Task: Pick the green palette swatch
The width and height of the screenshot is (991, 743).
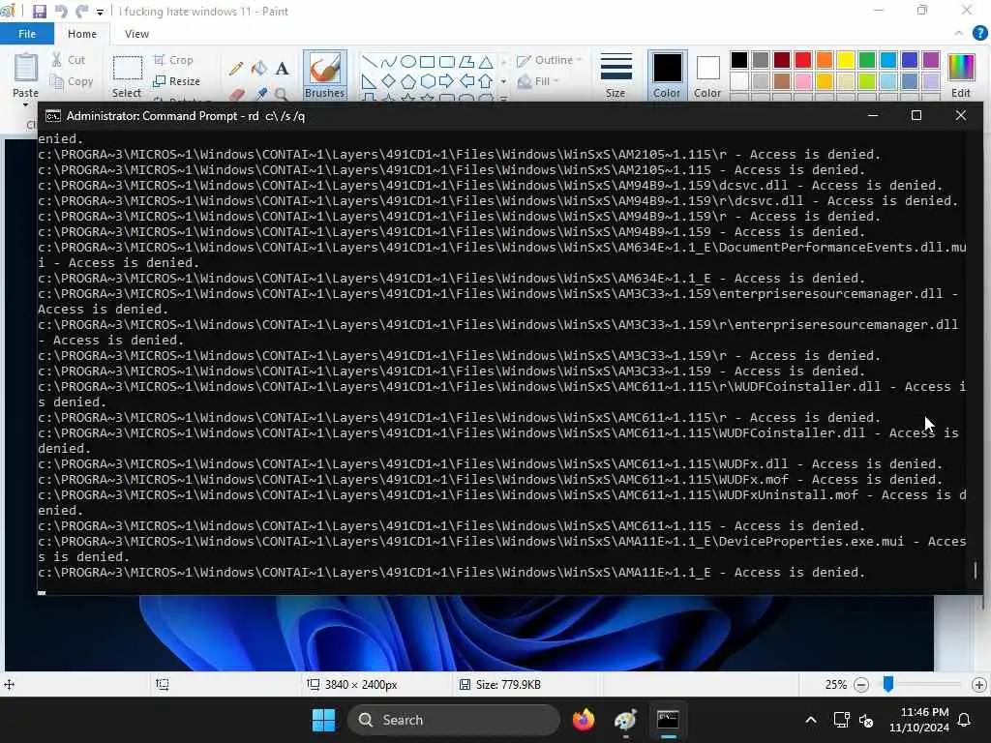Action: [866, 60]
